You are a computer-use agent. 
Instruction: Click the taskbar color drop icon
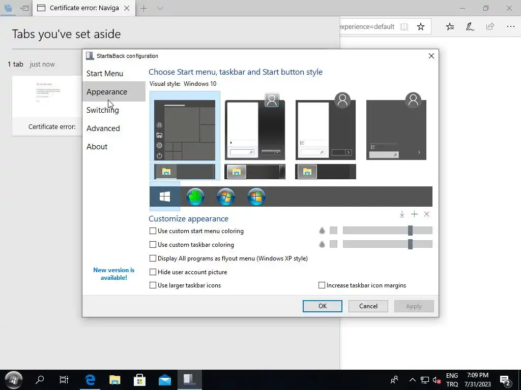322,244
